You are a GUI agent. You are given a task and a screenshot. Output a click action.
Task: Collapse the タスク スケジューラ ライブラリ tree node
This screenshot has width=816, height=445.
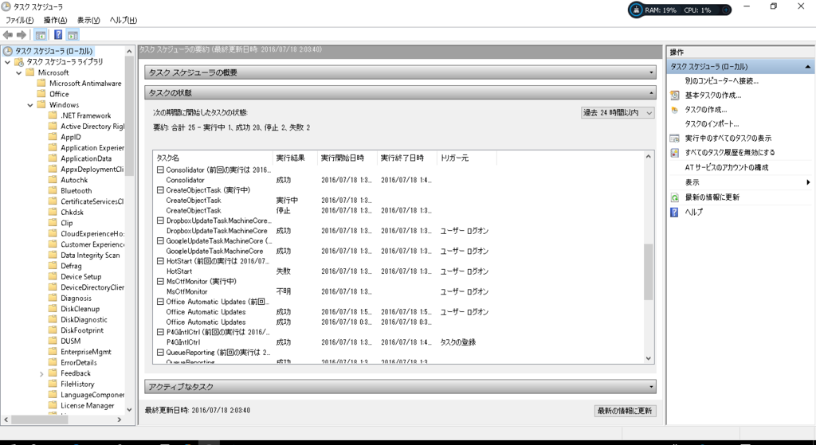pos(7,62)
